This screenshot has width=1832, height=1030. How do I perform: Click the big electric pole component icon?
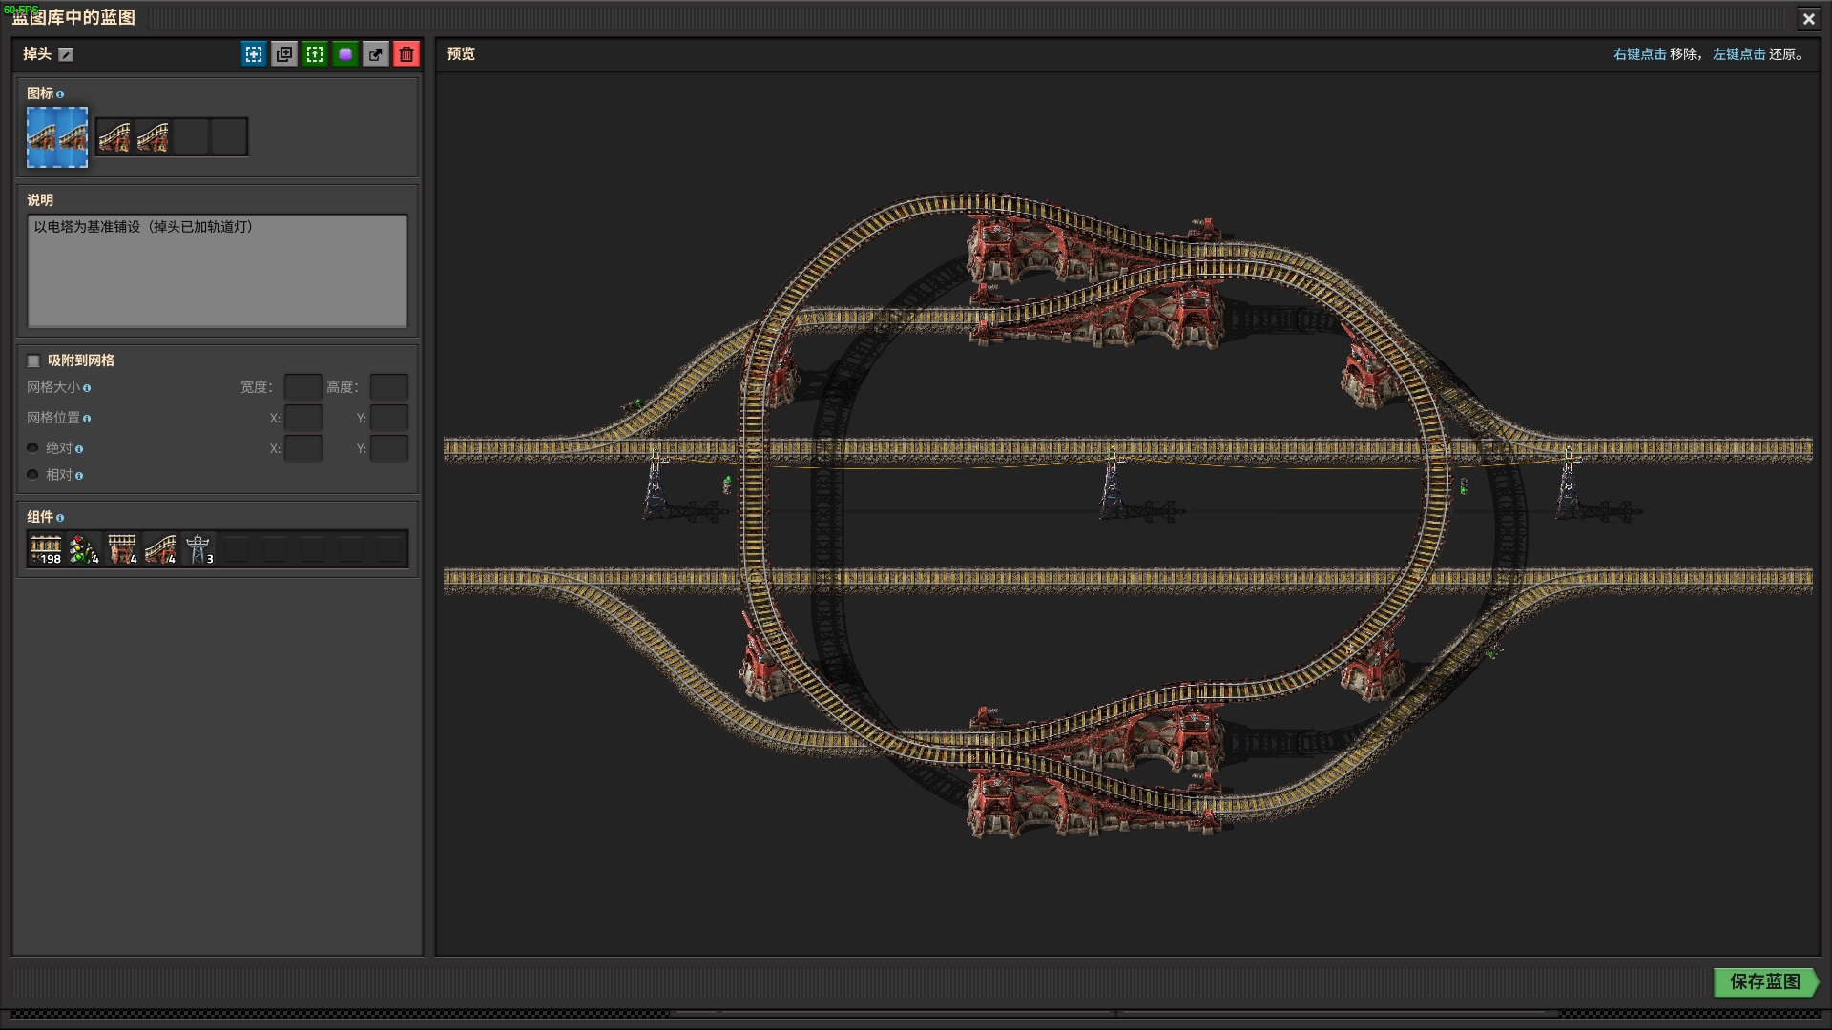pyautogui.click(x=198, y=549)
